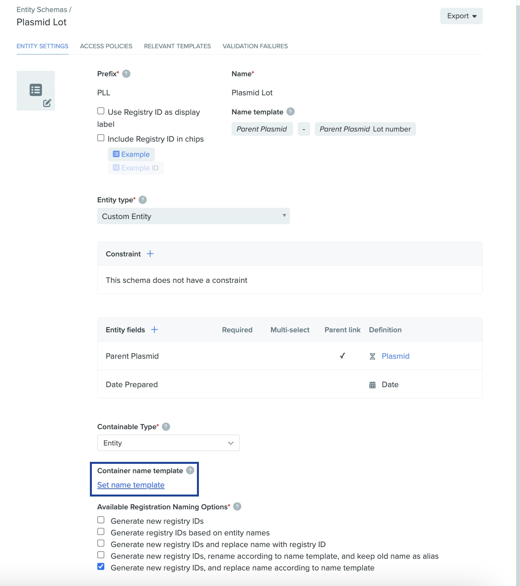This screenshot has width=520, height=586.
Task: Select the first Parent Plasmid template chip
Action: [x=262, y=129]
